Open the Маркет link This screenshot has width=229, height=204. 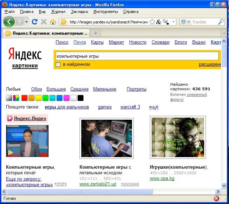(x=116, y=42)
